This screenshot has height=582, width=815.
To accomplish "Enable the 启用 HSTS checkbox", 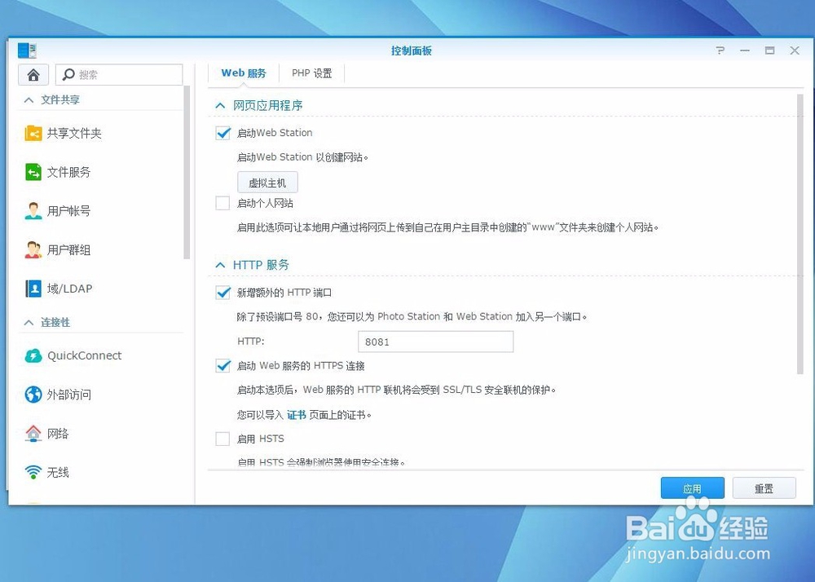I will [222, 439].
